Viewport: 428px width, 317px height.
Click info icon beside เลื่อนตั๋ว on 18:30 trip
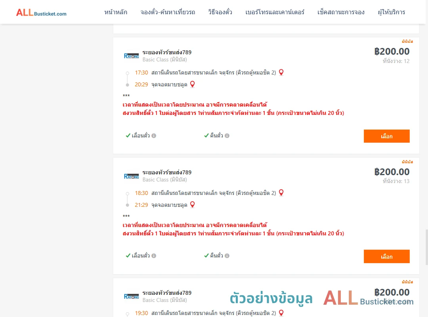(x=154, y=256)
